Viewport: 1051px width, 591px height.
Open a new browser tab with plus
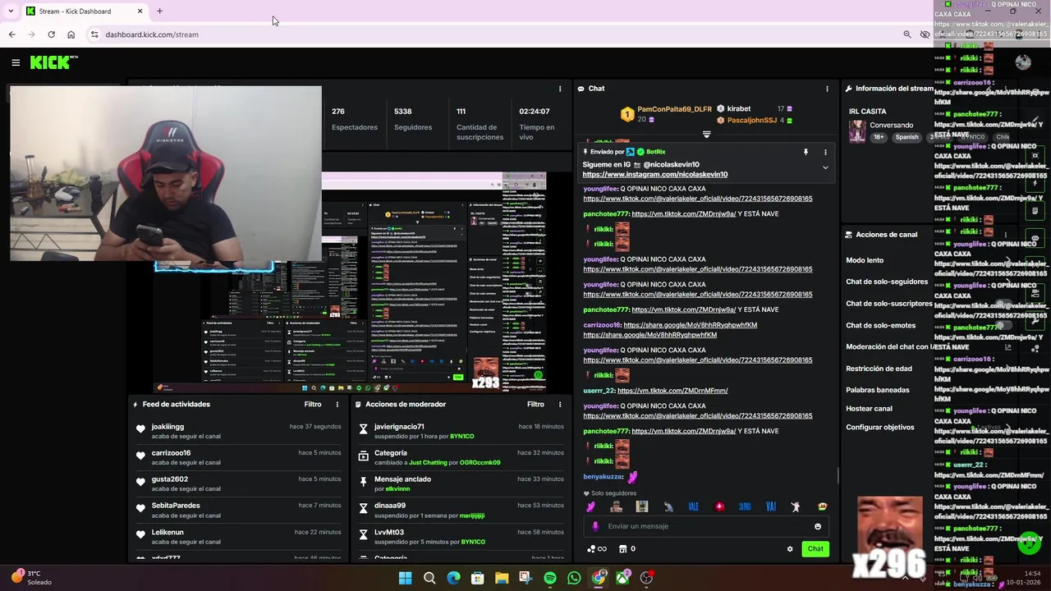pos(159,11)
